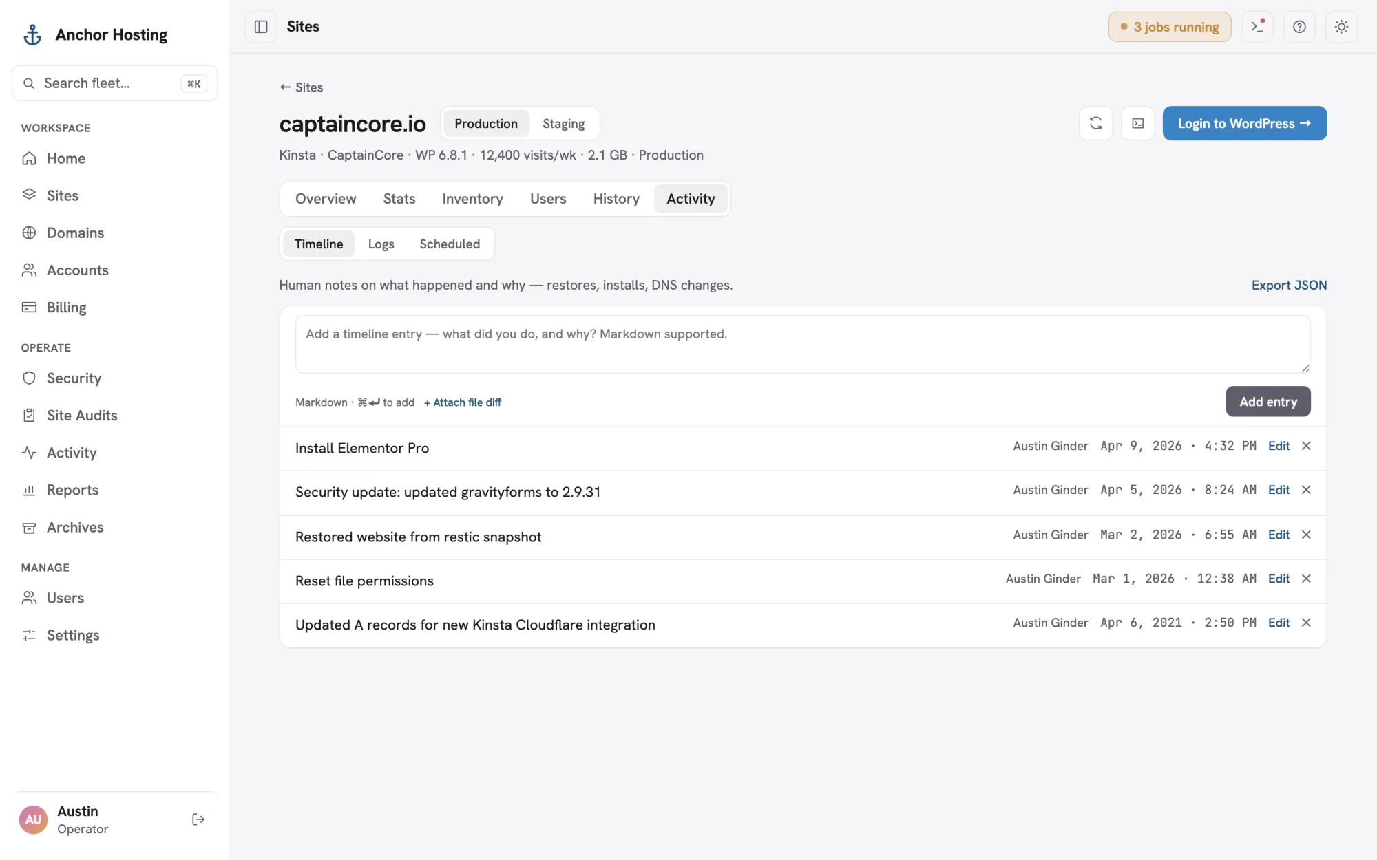Click the Attach file diff link

tap(463, 402)
